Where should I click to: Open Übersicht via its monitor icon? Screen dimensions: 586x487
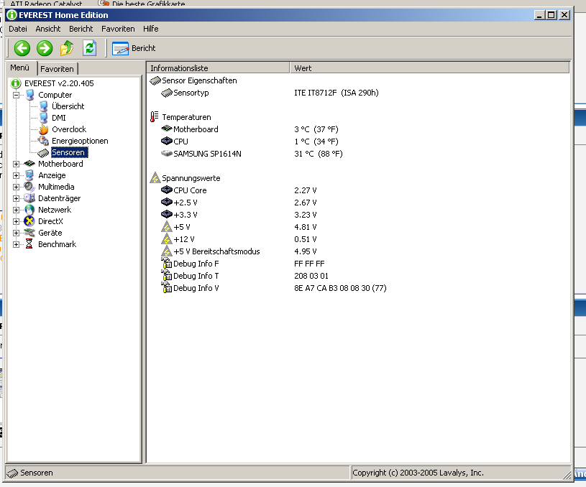point(43,106)
